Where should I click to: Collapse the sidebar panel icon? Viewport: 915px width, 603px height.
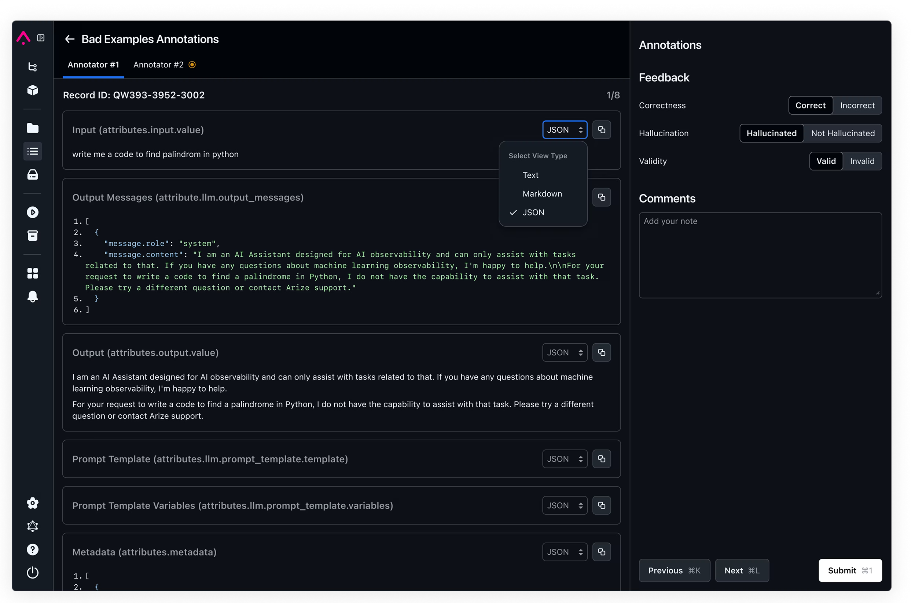41,38
